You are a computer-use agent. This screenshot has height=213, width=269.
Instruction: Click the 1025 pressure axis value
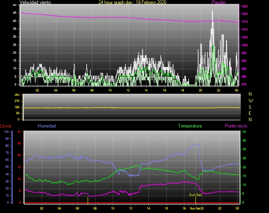[x=244, y=7]
